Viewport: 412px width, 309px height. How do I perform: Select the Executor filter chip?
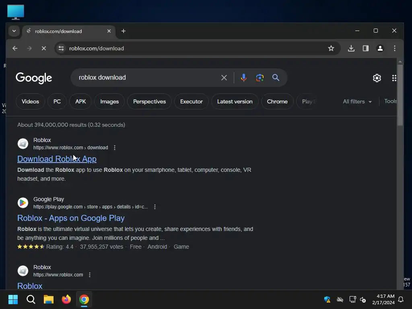click(192, 101)
